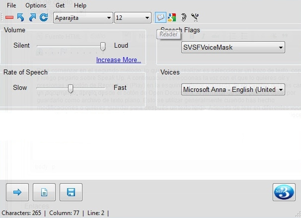Toggle the Reader book icon
Viewport: 301px width, 218px height.
[x=160, y=18]
